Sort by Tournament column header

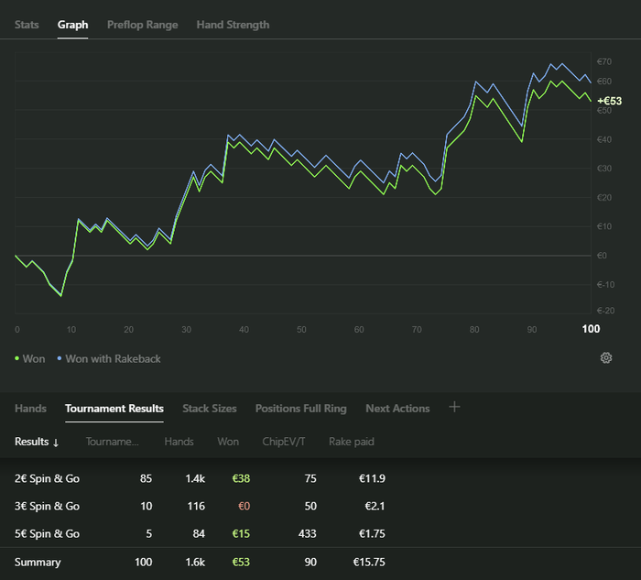[113, 442]
